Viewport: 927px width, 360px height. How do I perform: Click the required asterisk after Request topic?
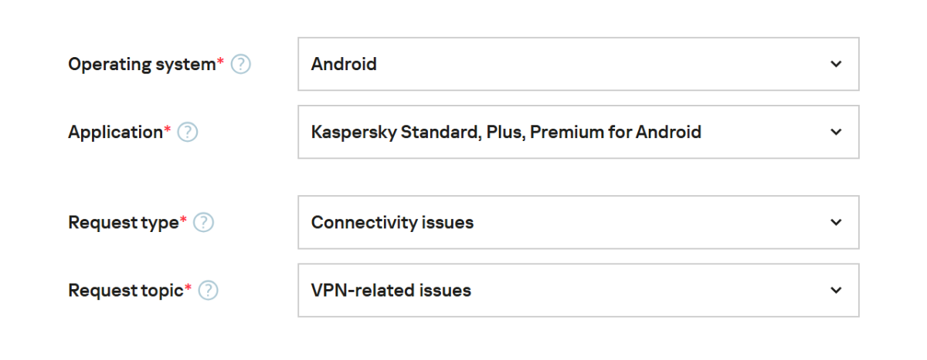pos(188,288)
